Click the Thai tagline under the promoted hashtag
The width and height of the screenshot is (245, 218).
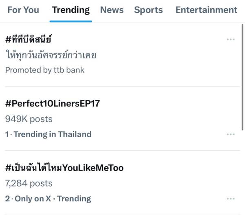pyautogui.click(x=51, y=55)
